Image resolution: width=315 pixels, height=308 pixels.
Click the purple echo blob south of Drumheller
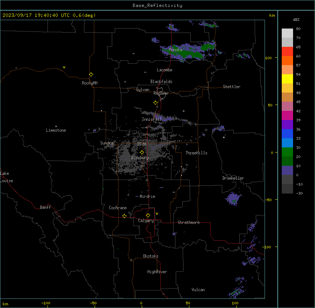point(233,199)
